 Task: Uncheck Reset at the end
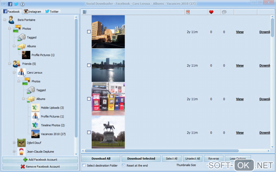click(x=124, y=166)
